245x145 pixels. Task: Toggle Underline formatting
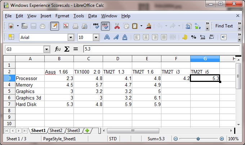125,37
